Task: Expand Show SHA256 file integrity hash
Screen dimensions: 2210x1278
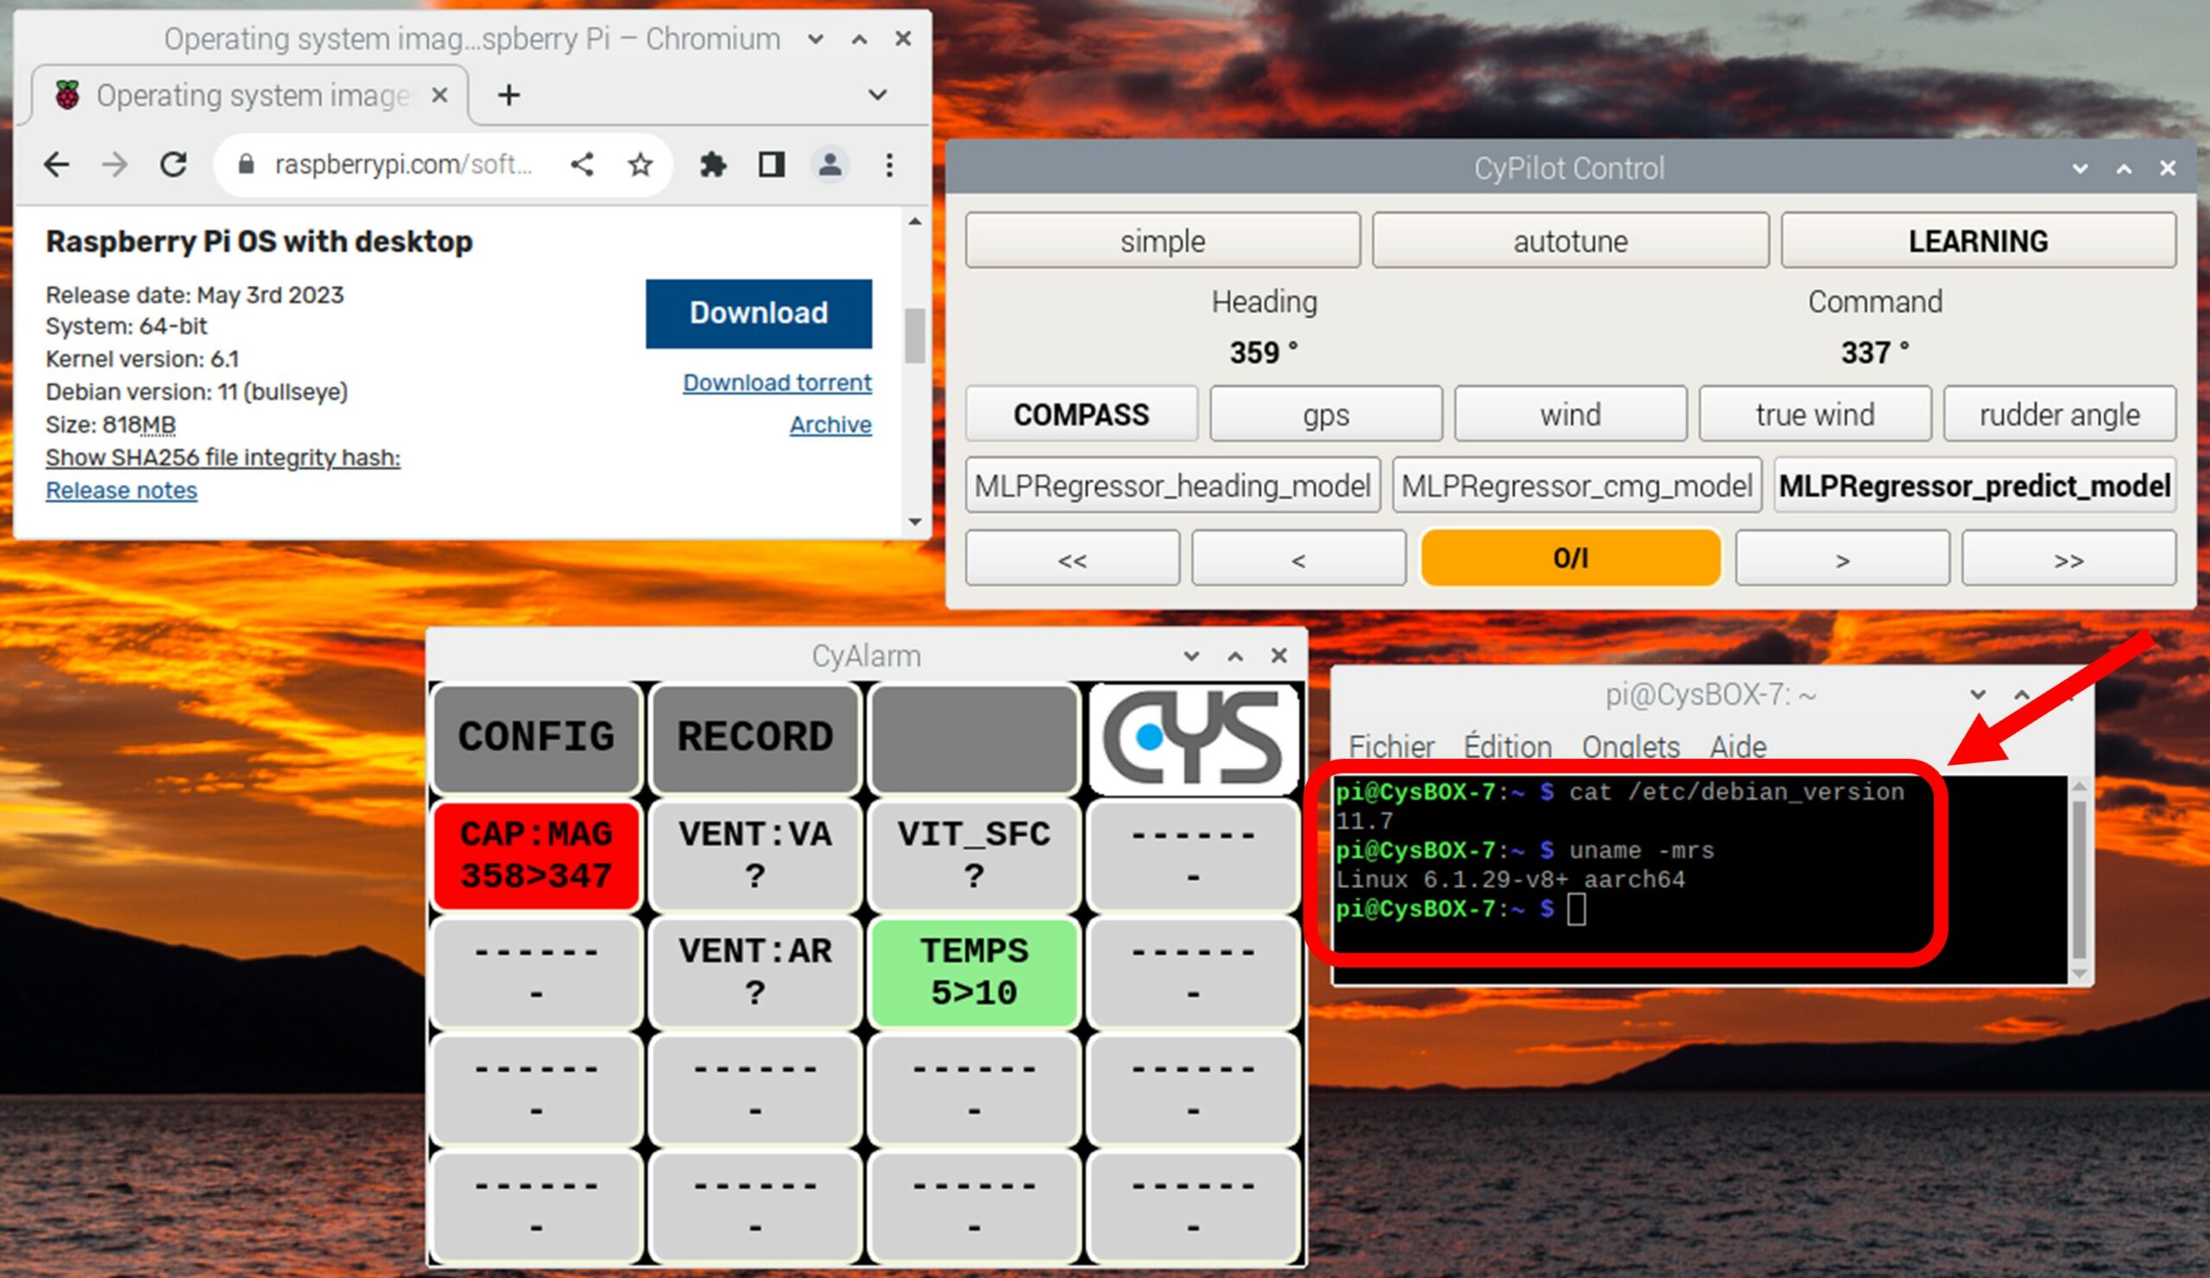Action: click(x=223, y=457)
